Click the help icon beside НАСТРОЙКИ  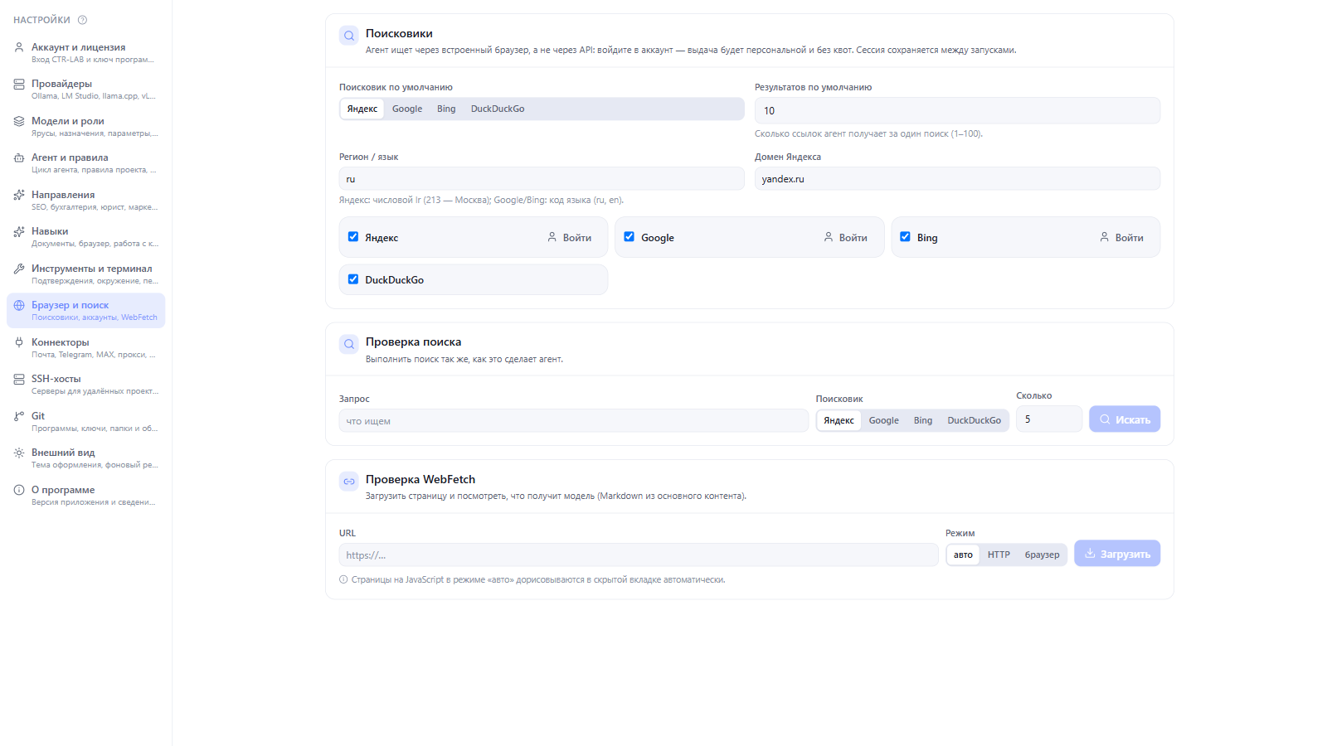82,20
